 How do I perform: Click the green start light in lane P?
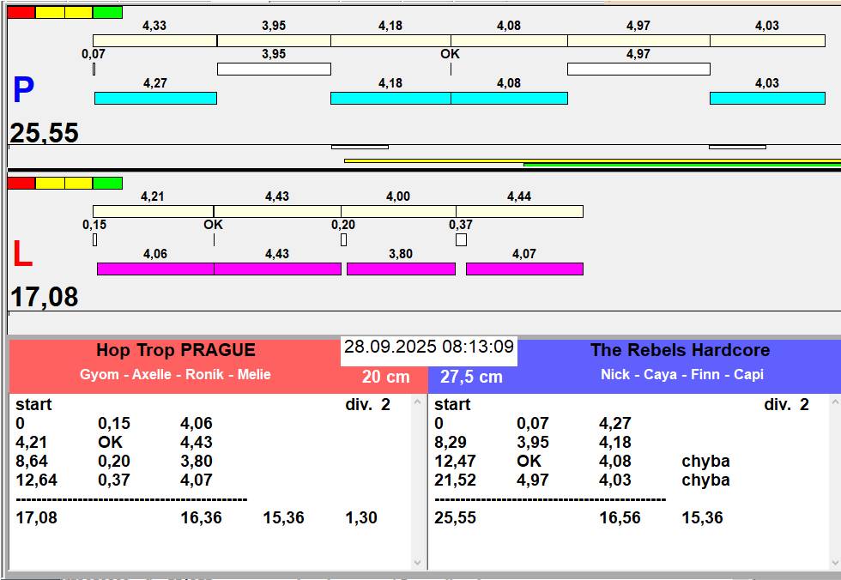pyautogui.click(x=108, y=12)
